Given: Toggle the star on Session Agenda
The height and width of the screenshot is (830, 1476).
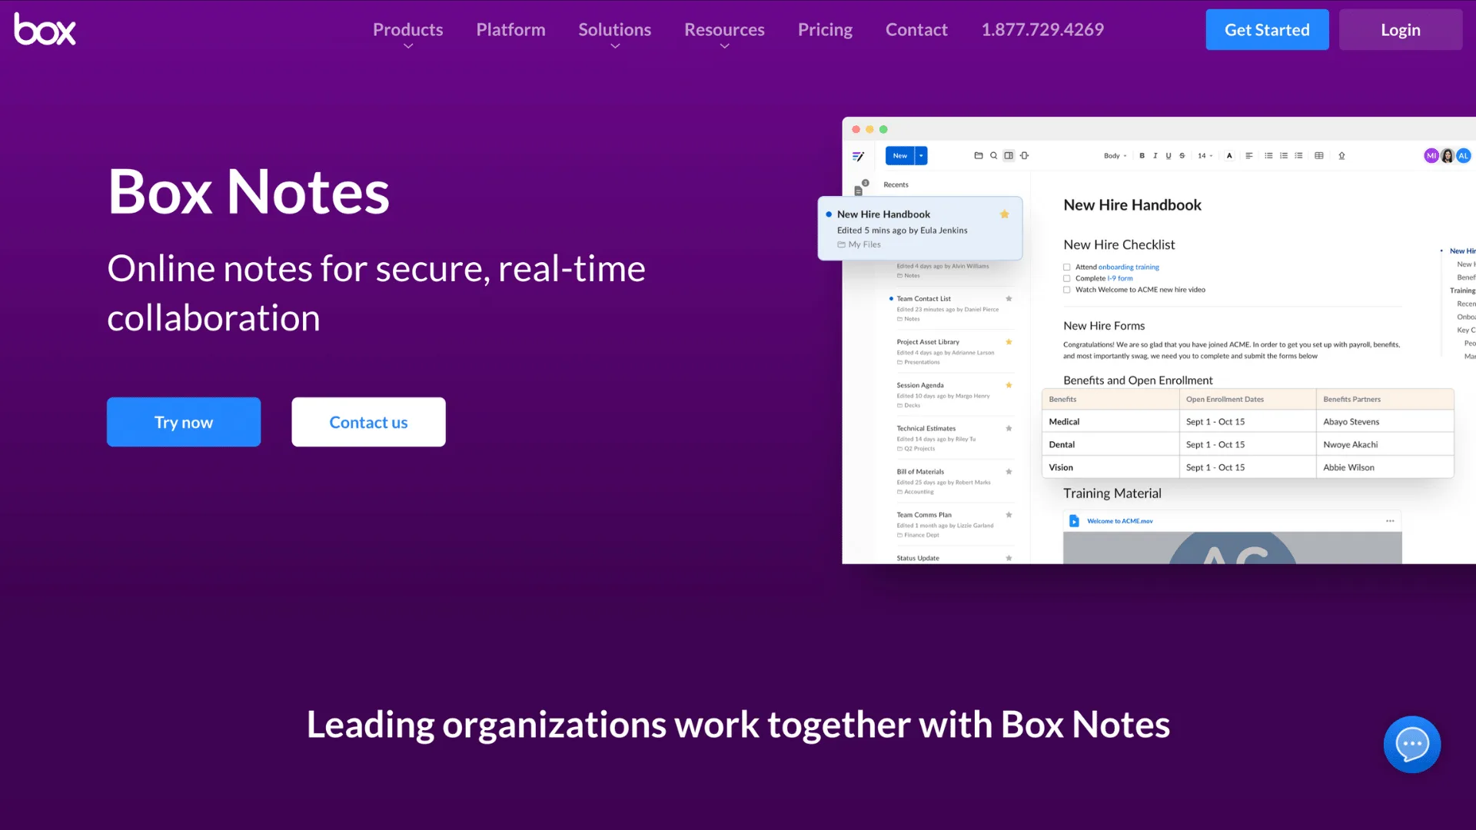Looking at the screenshot, I should point(1009,385).
